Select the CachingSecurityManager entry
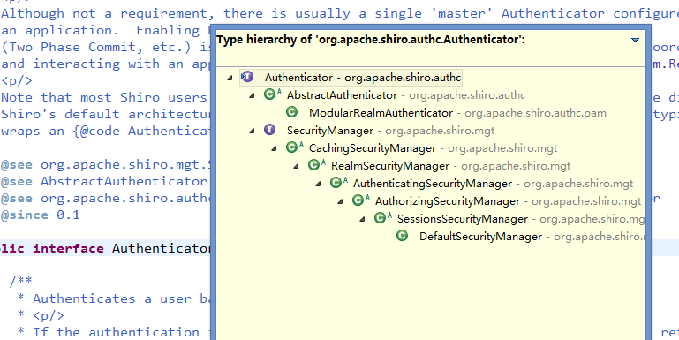The height and width of the screenshot is (340, 679). [433, 148]
